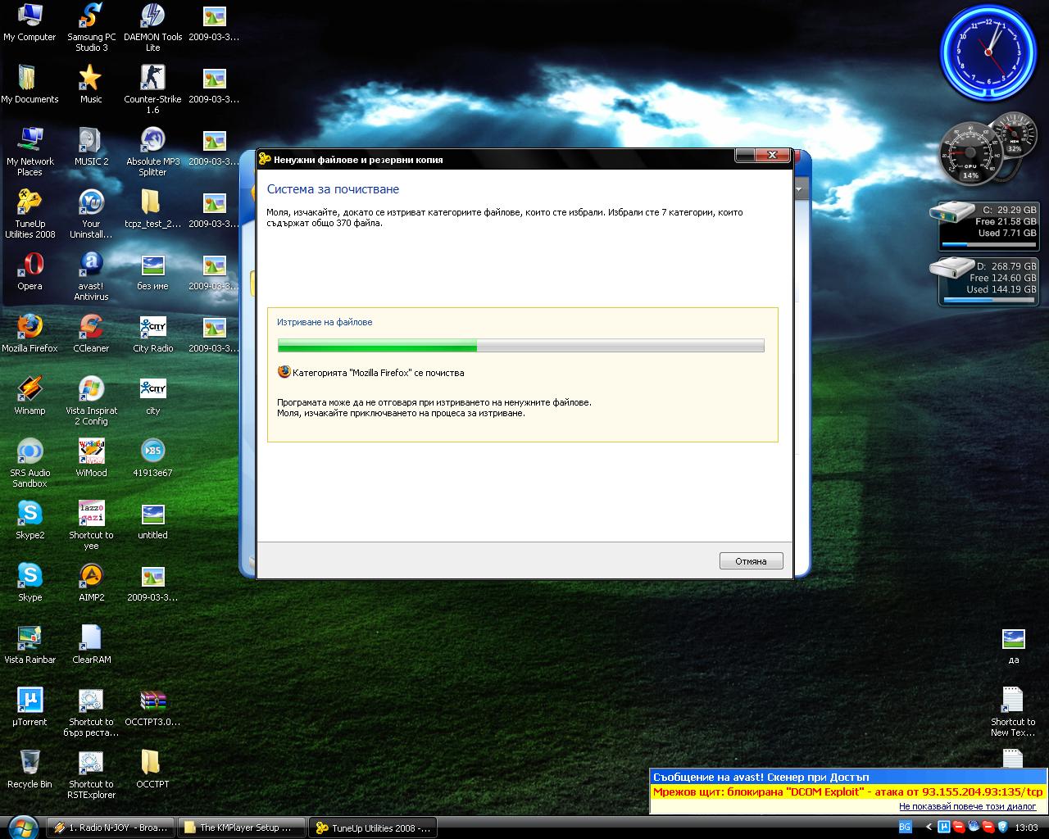Open the My Computer desktop icon
Viewport: 1049px width, 839px height.
coord(30,23)
